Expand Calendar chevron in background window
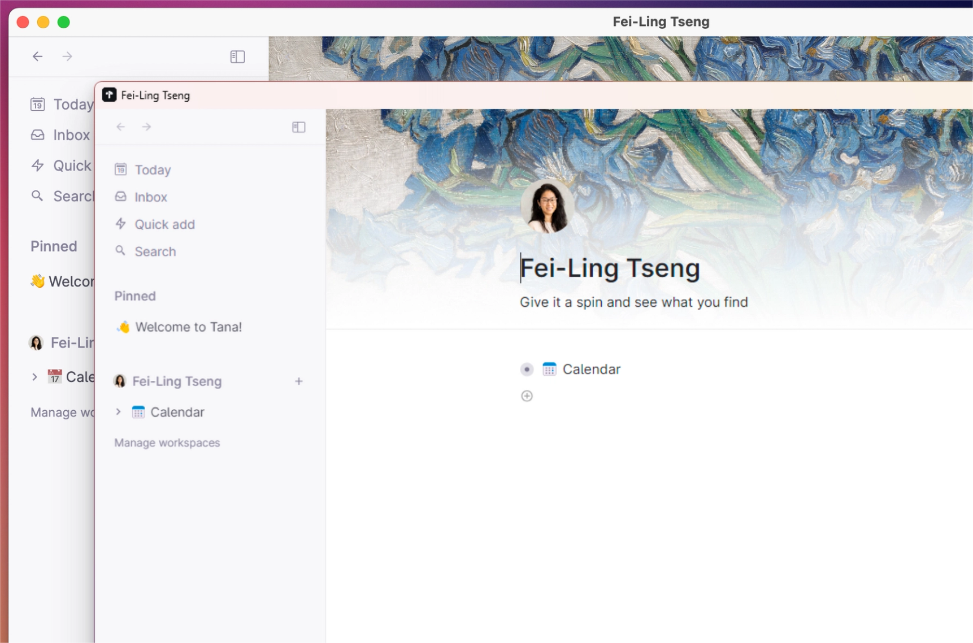The width and height of the screenshot is (973, 643). [34, 377]
